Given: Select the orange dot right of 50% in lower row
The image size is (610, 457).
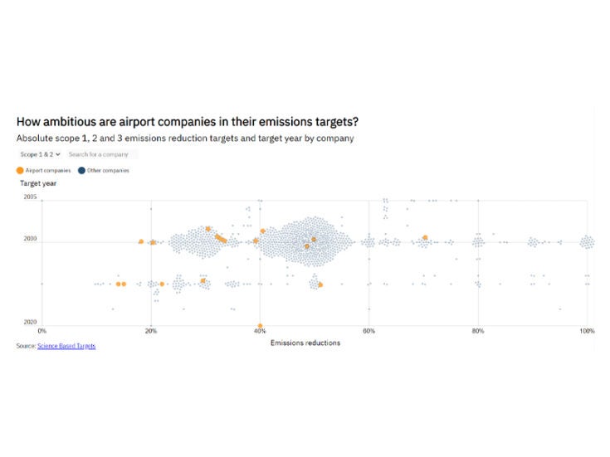Looking at the screenshot, I should (320, 284).
